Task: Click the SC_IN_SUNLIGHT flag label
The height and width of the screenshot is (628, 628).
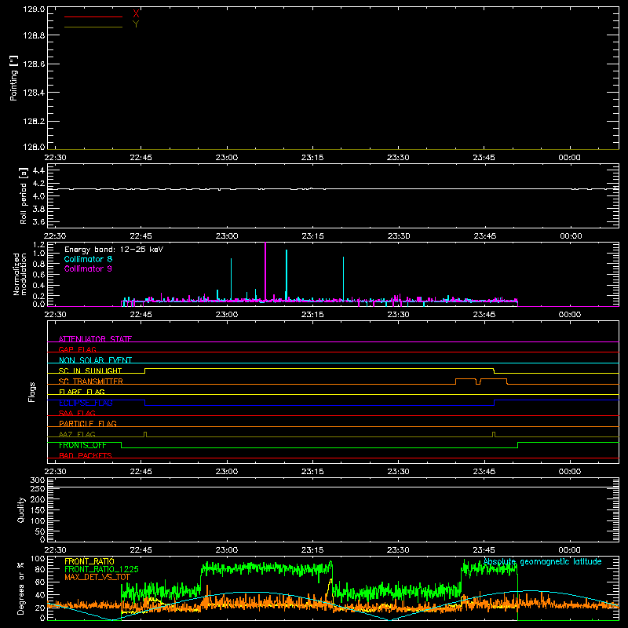Action: pos(90,371)
